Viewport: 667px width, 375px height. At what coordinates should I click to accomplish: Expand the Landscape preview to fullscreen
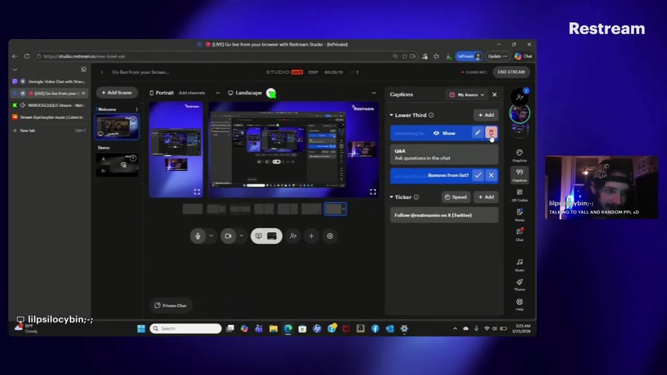[373, 192]
